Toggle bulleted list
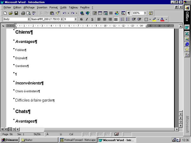The height and width of the screenshot is (143, 191). pyautogui.click(x=128, y=19)
